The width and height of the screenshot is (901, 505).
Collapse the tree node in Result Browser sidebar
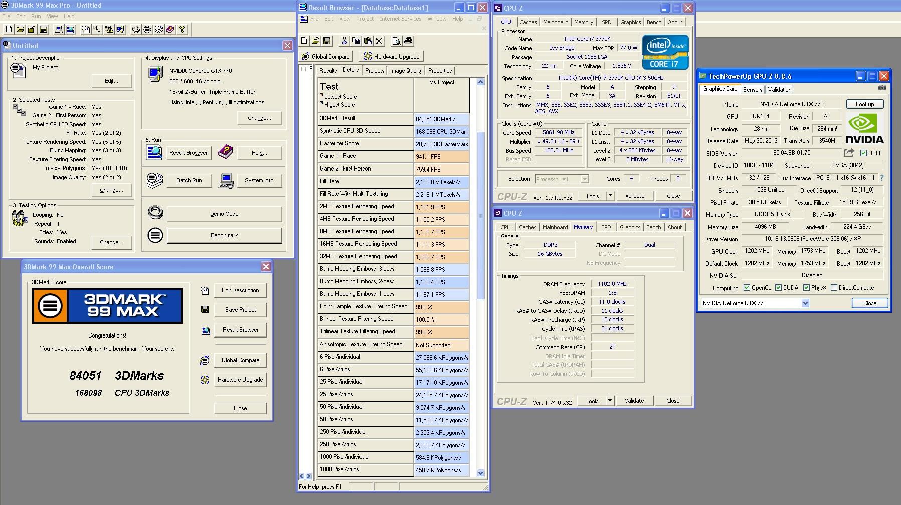tap(304, 69)
